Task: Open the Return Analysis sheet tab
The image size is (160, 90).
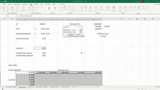Action: (x=65, y=87)
